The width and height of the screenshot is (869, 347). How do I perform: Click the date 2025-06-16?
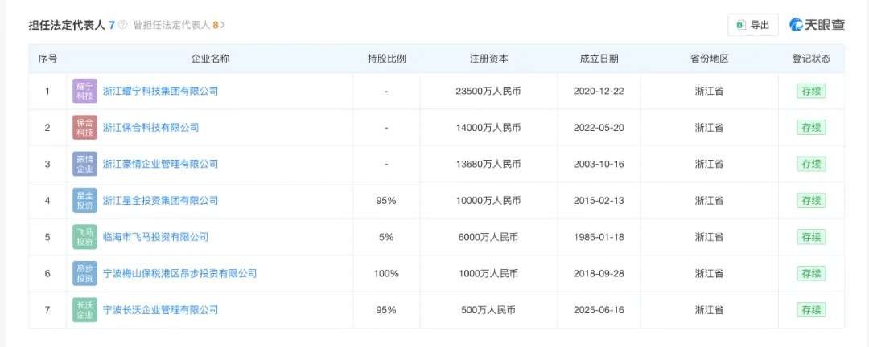coord(599,310)
